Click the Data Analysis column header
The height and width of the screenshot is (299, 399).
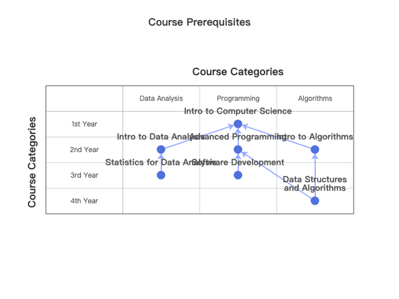pyautogui.click(x=161, y=98)
